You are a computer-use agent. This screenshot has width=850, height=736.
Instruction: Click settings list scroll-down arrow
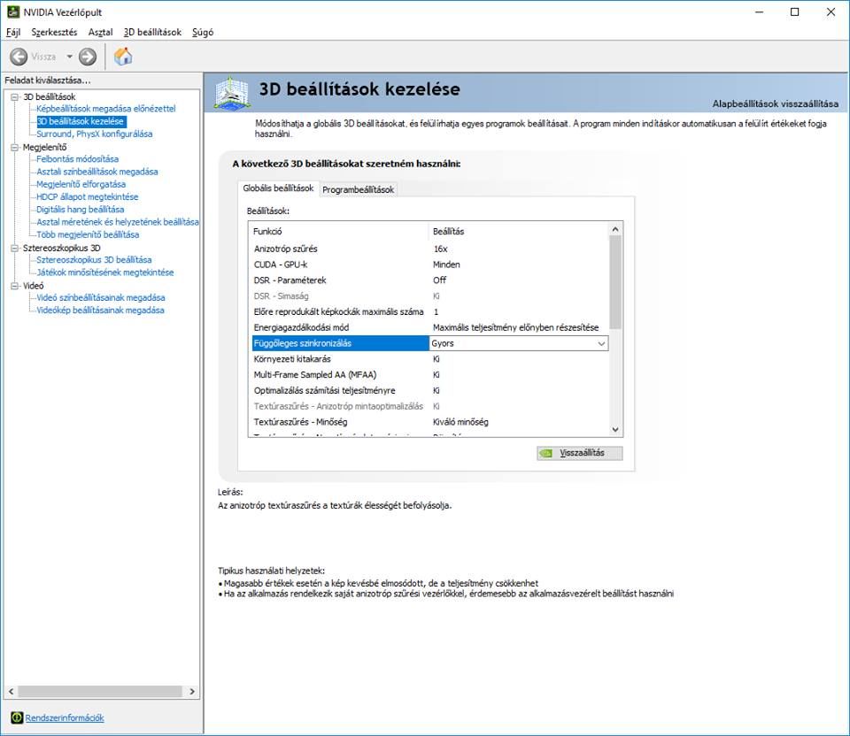click(x=615, y=429)
